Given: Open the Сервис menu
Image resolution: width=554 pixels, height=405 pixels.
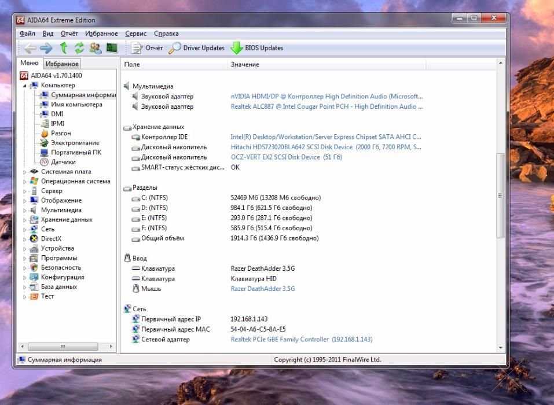Looking at the screenshot, I should coord(135,34).
